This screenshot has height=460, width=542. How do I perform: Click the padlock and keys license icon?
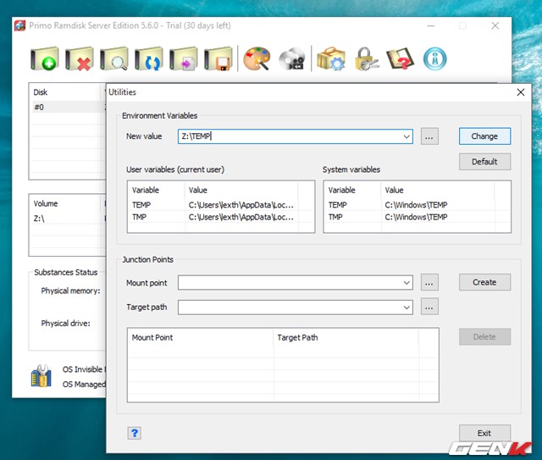pyautogui.click(x=367, y=58)
